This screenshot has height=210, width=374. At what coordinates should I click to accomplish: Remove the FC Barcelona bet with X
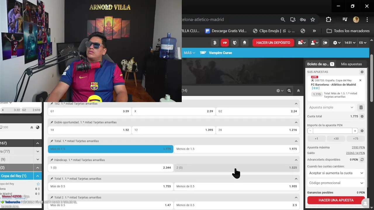click(360, 80)
